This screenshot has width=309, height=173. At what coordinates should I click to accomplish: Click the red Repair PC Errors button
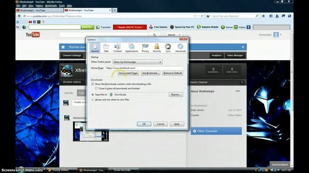130,27
